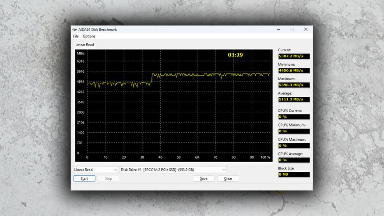Click the 4914 axis label on the graph

click(x=81, y=81)
